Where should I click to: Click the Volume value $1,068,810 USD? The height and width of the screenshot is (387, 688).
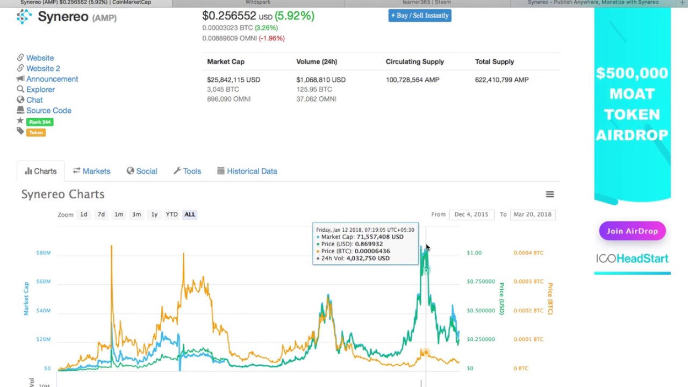321,80
